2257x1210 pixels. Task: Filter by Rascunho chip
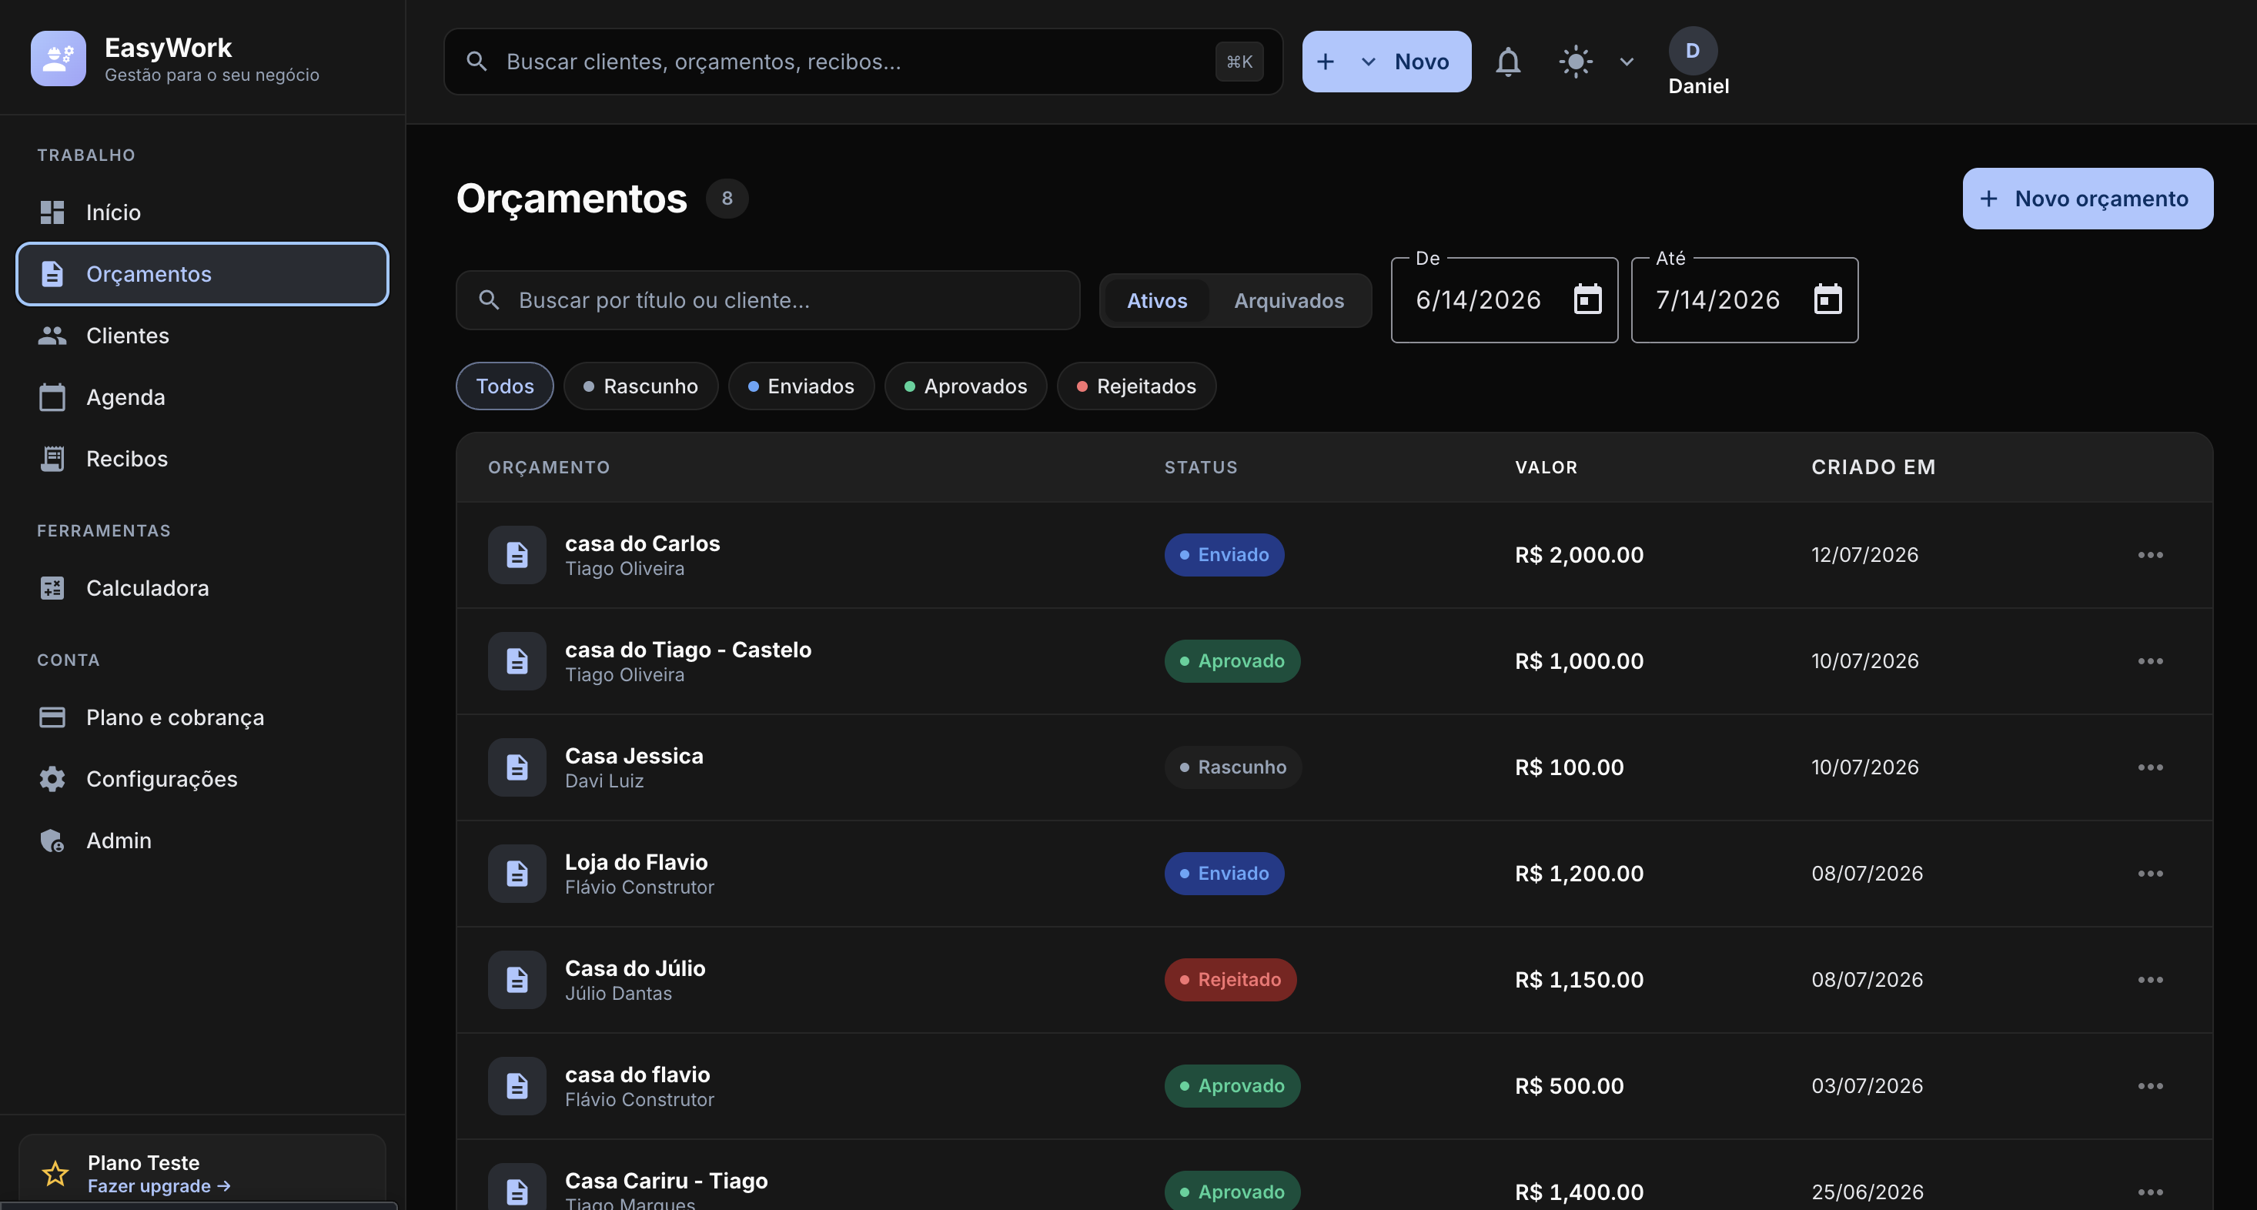pos(640,386)
